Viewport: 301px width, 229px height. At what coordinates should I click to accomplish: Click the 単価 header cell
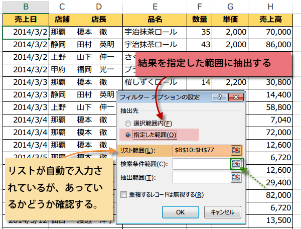(230, 20)
